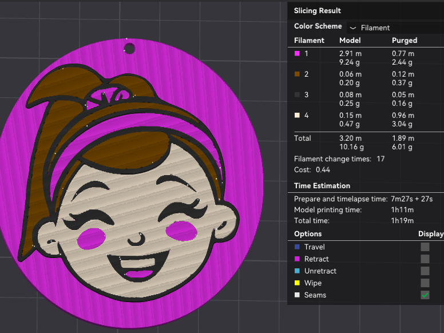Image resolution: width=444 pixels, height=333 pixels.
Task: Click the cream swatch for filament 4
Action: (297, 115)
